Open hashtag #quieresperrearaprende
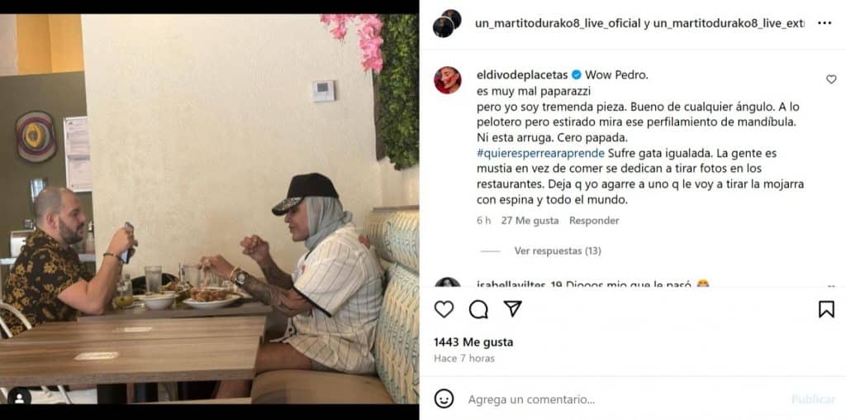The width and height of the screenshot is (846, 420). pos(540,153)
